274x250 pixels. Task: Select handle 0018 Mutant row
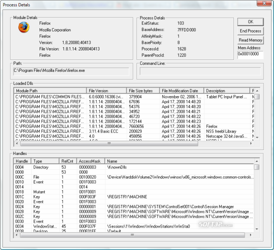click(x=134, y=192)
